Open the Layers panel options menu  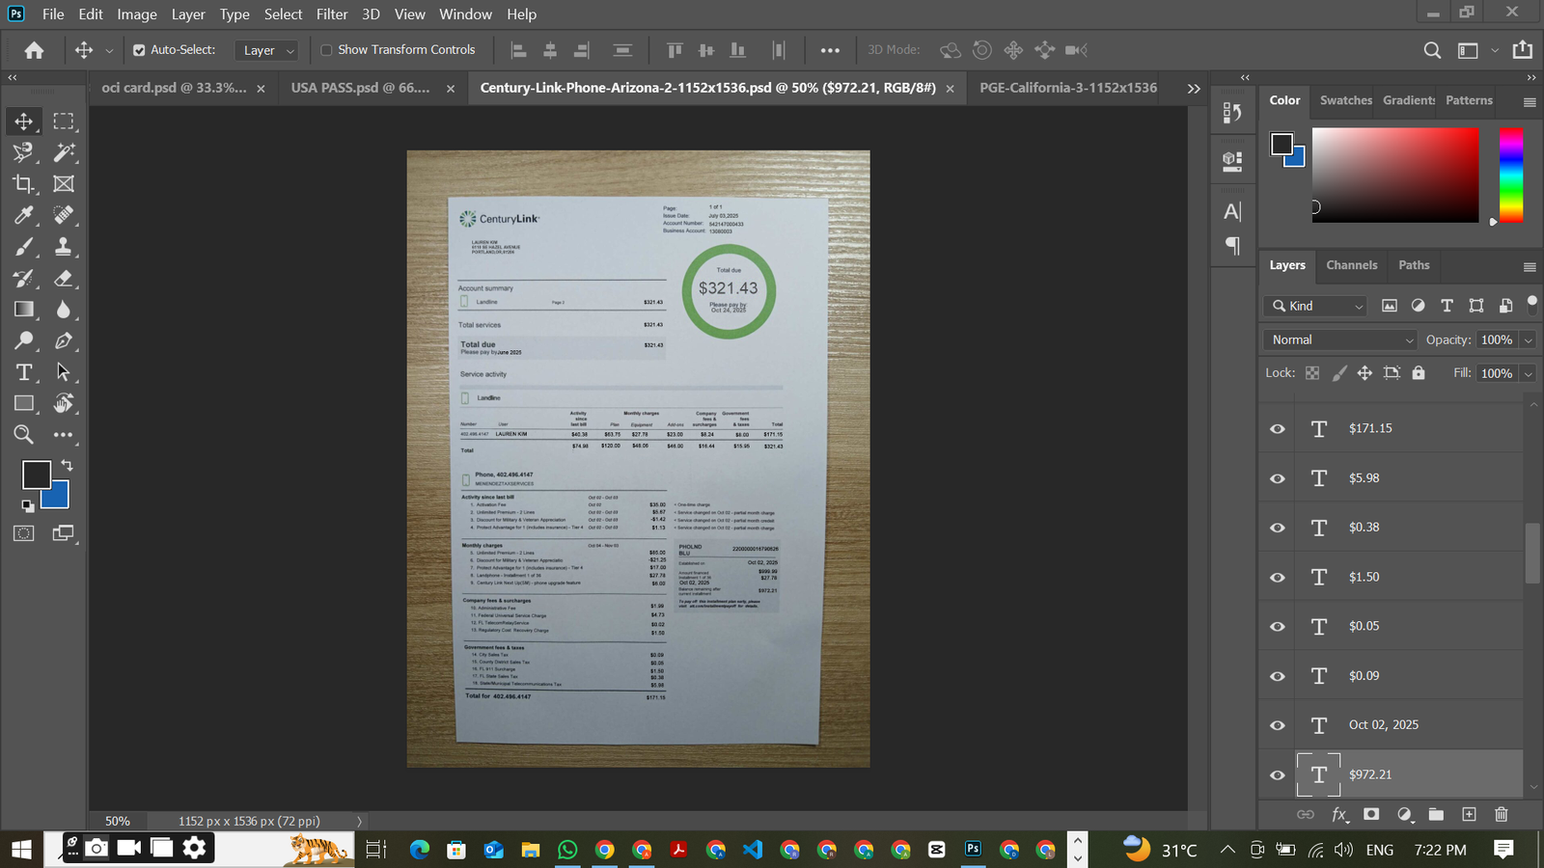click(1530, 266)
